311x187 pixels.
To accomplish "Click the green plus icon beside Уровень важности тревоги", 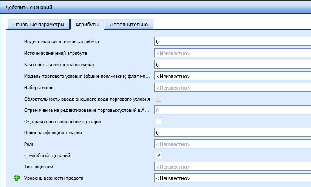I will [17, 178].
